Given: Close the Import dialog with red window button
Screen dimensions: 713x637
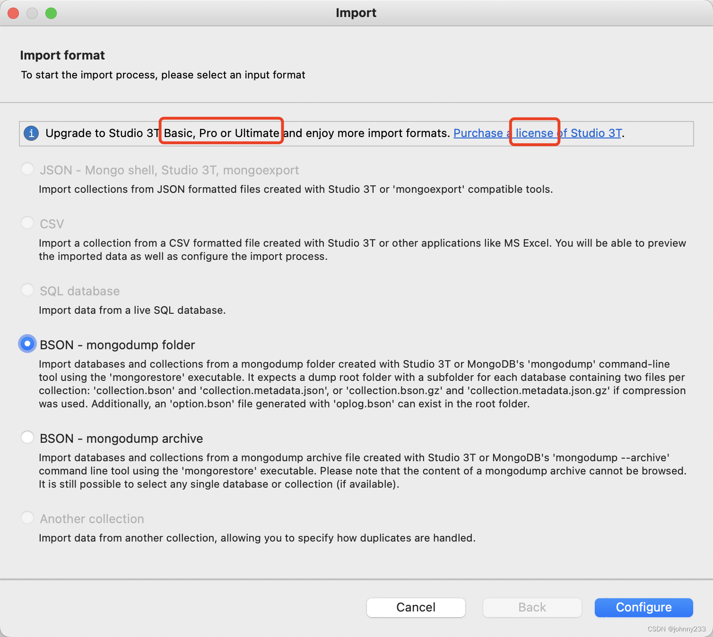Looking at the screenshot, I should [x=13, y=13].
